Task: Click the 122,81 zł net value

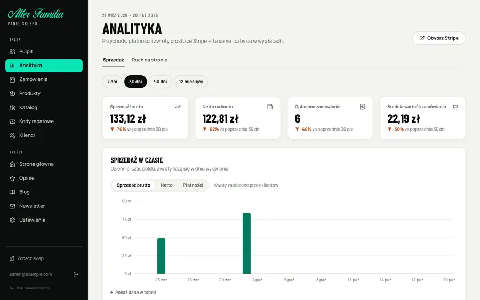Action: [220, 119]
